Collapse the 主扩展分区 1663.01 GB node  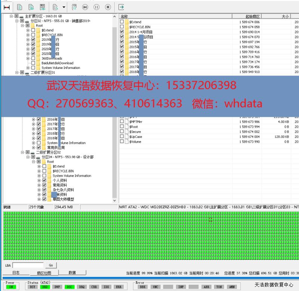(11, 16)
